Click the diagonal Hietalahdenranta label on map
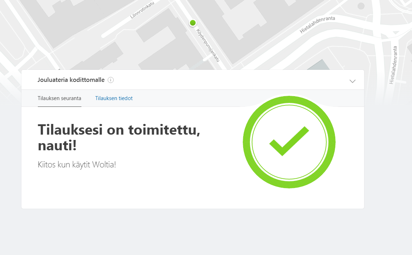 click(x=317, y=25)
